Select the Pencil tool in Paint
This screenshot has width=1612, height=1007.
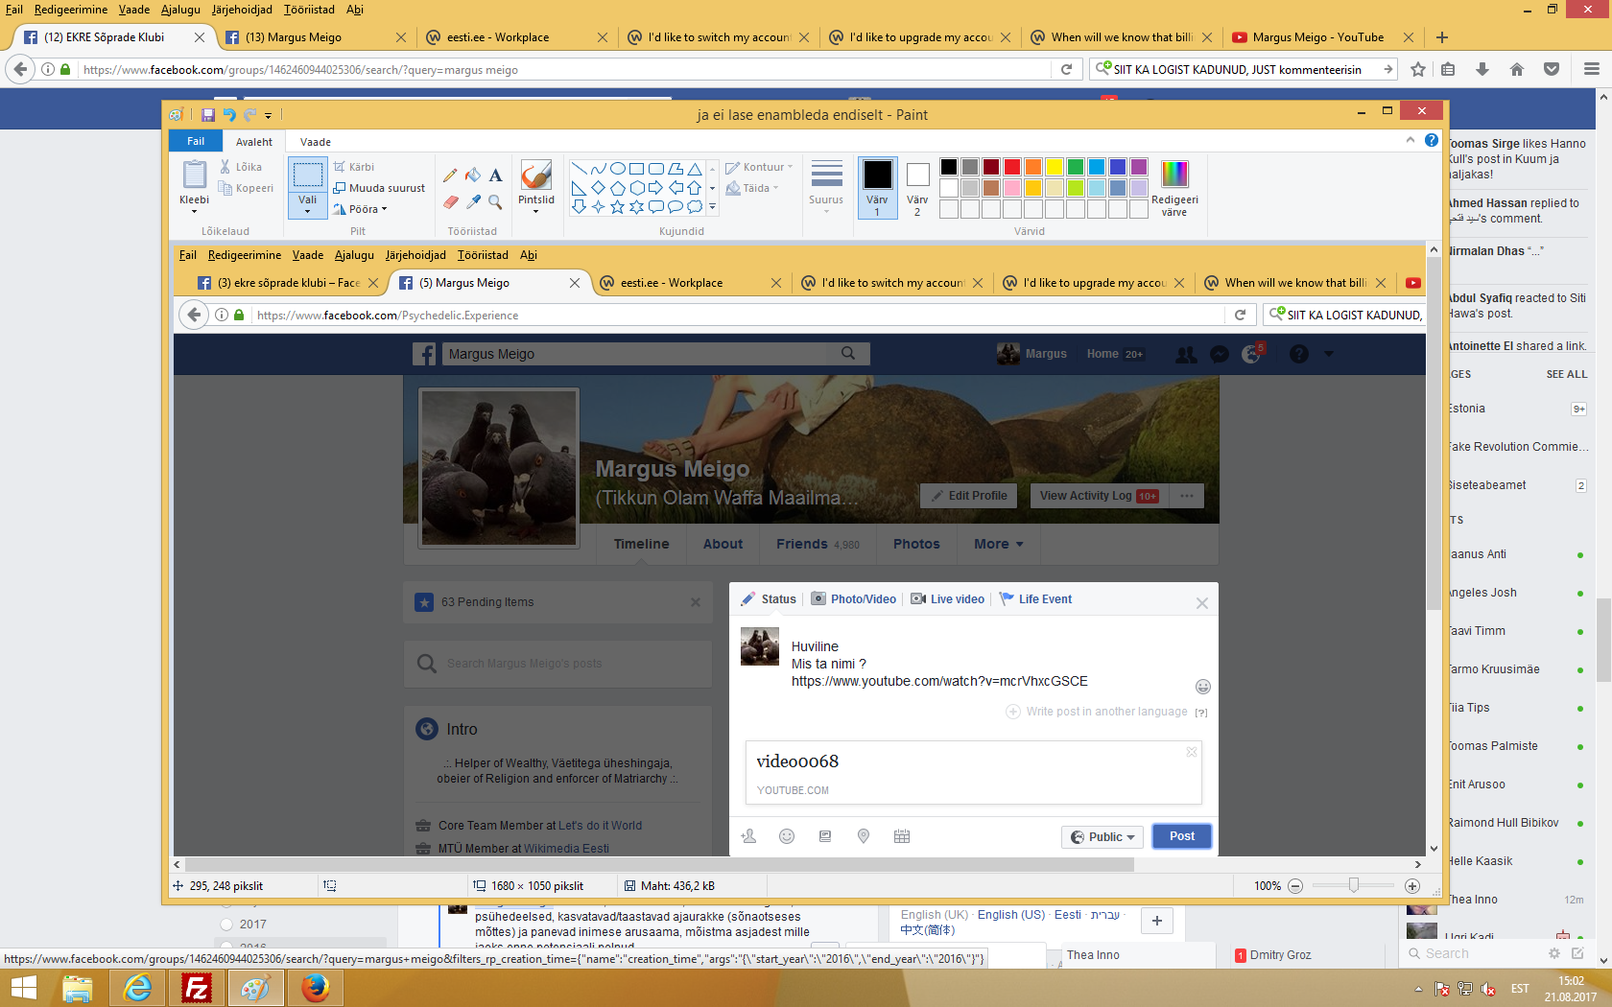pyautogui.click(x=450, y=176)
